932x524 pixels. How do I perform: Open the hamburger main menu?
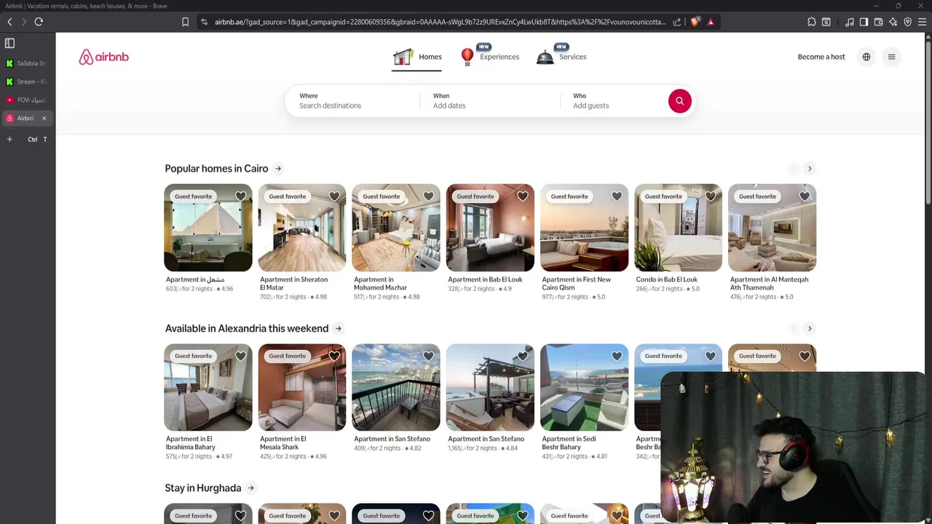pos(891,57)
